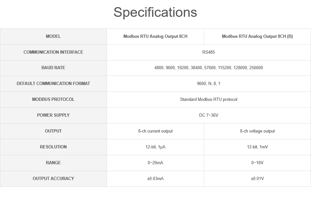Select the BAUD RATE row label
The width and height of the screenshot is (311, 203).
[x=53, y=68]
